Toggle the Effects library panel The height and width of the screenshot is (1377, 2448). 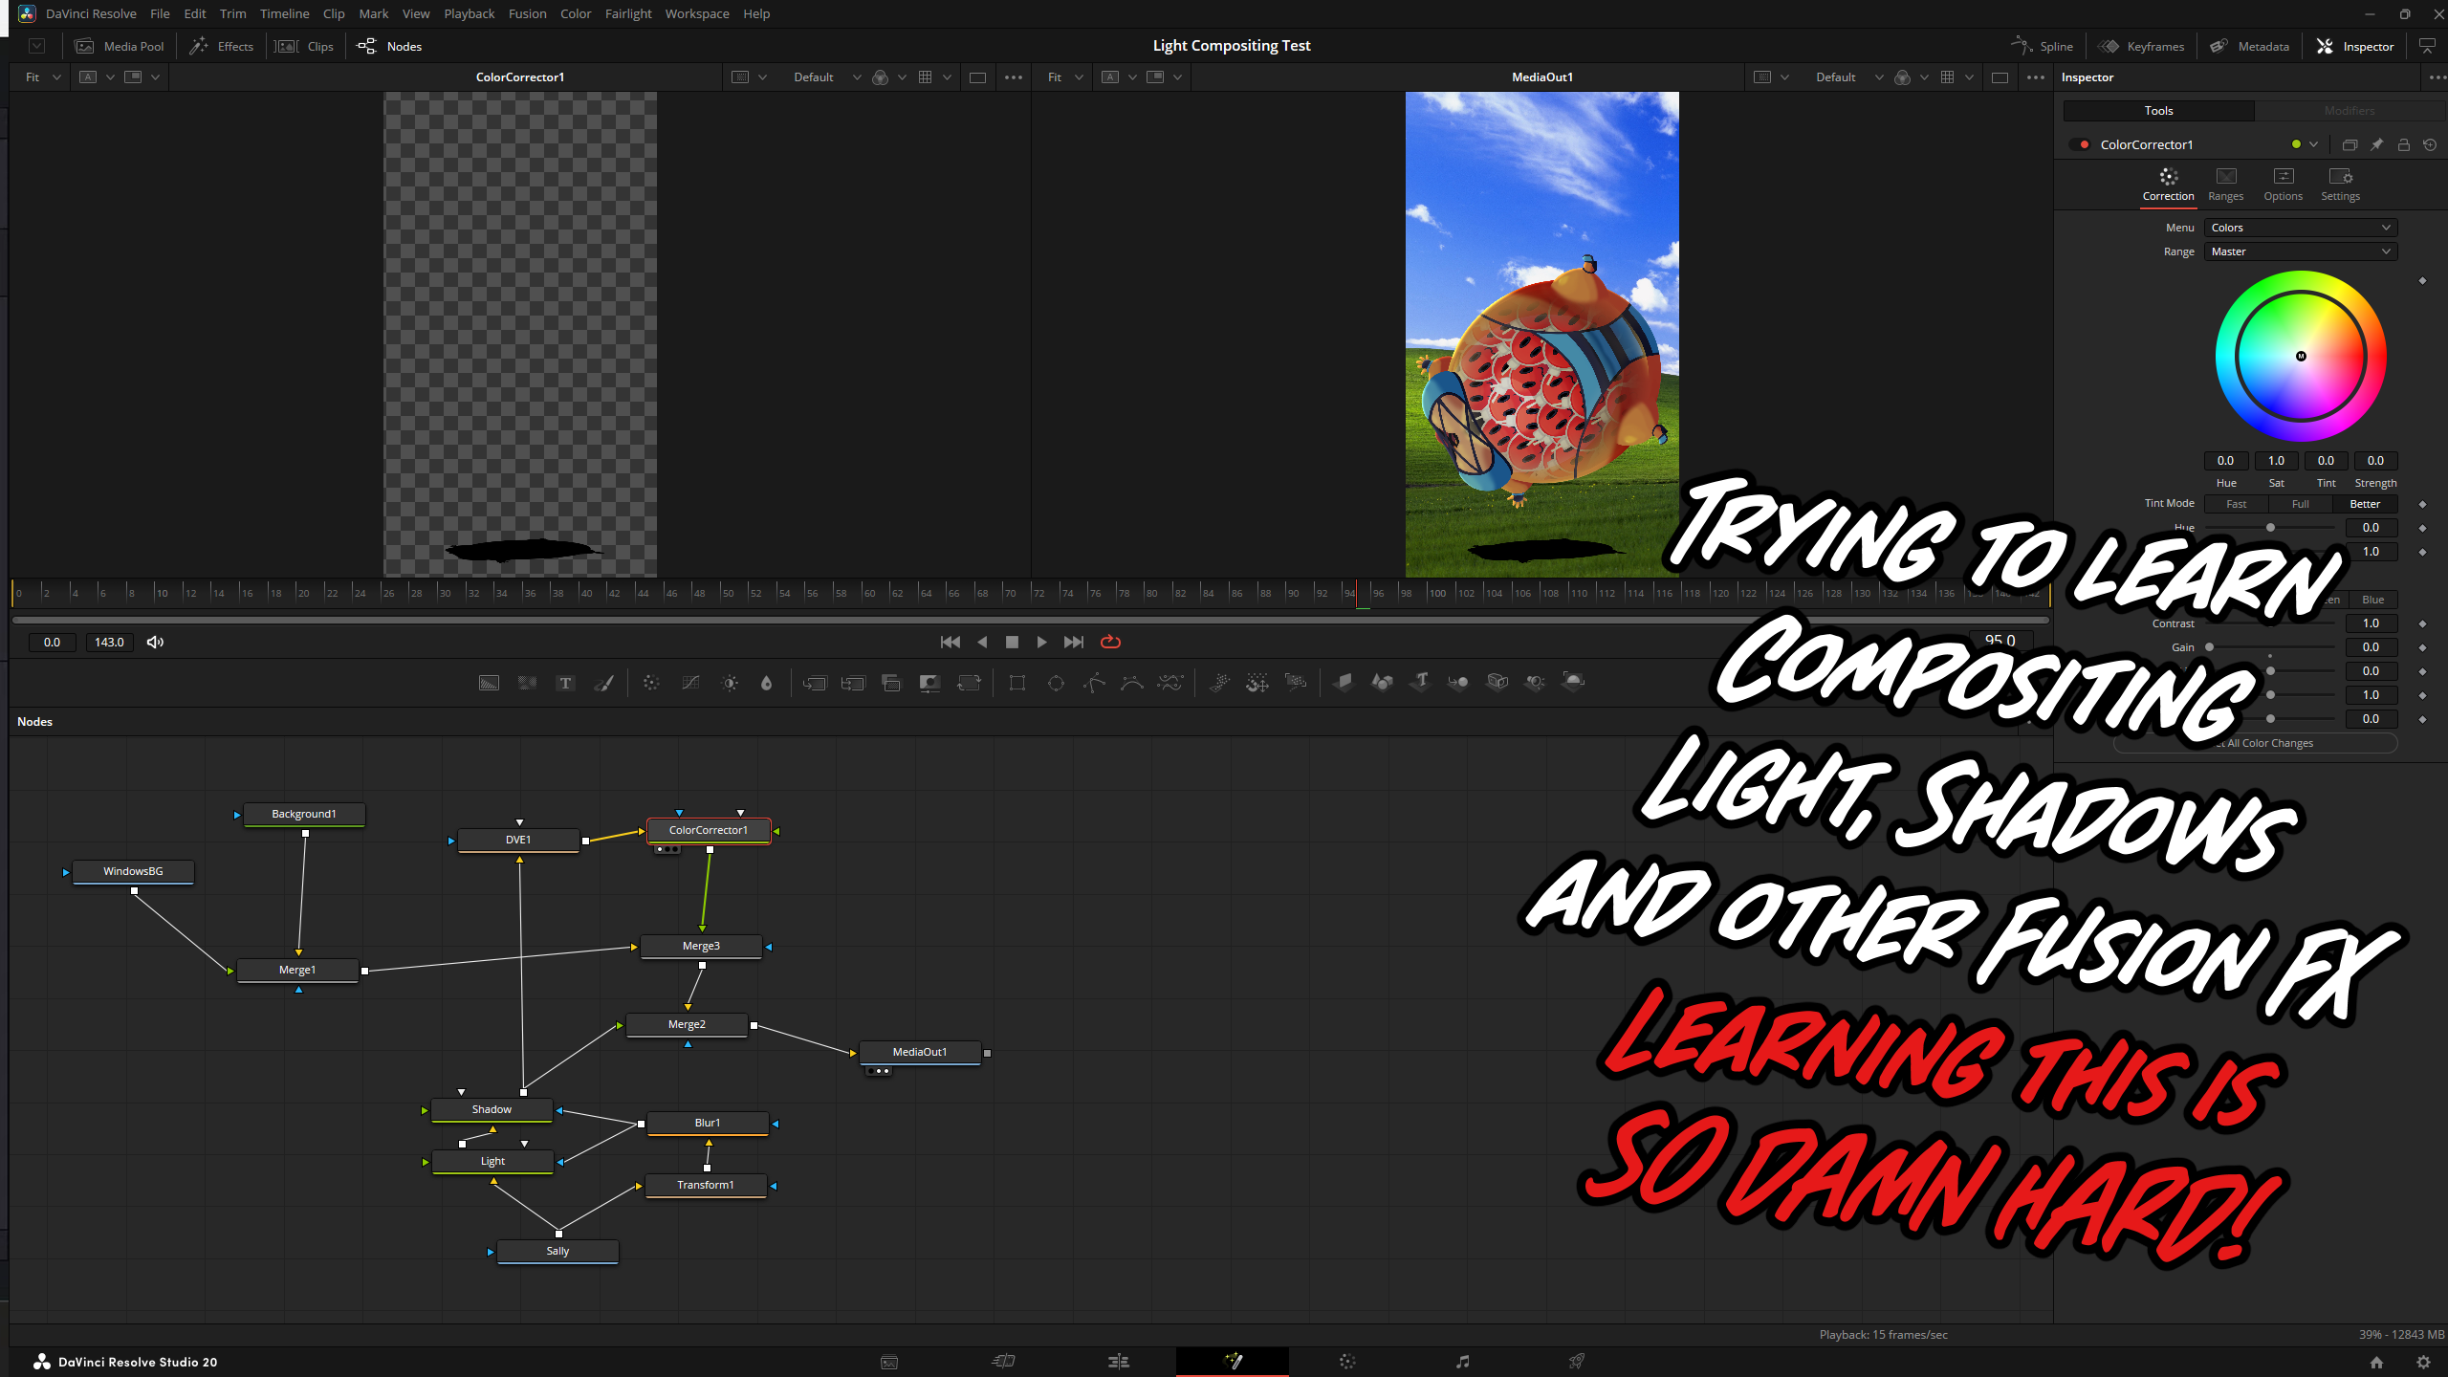pos(221,46)
